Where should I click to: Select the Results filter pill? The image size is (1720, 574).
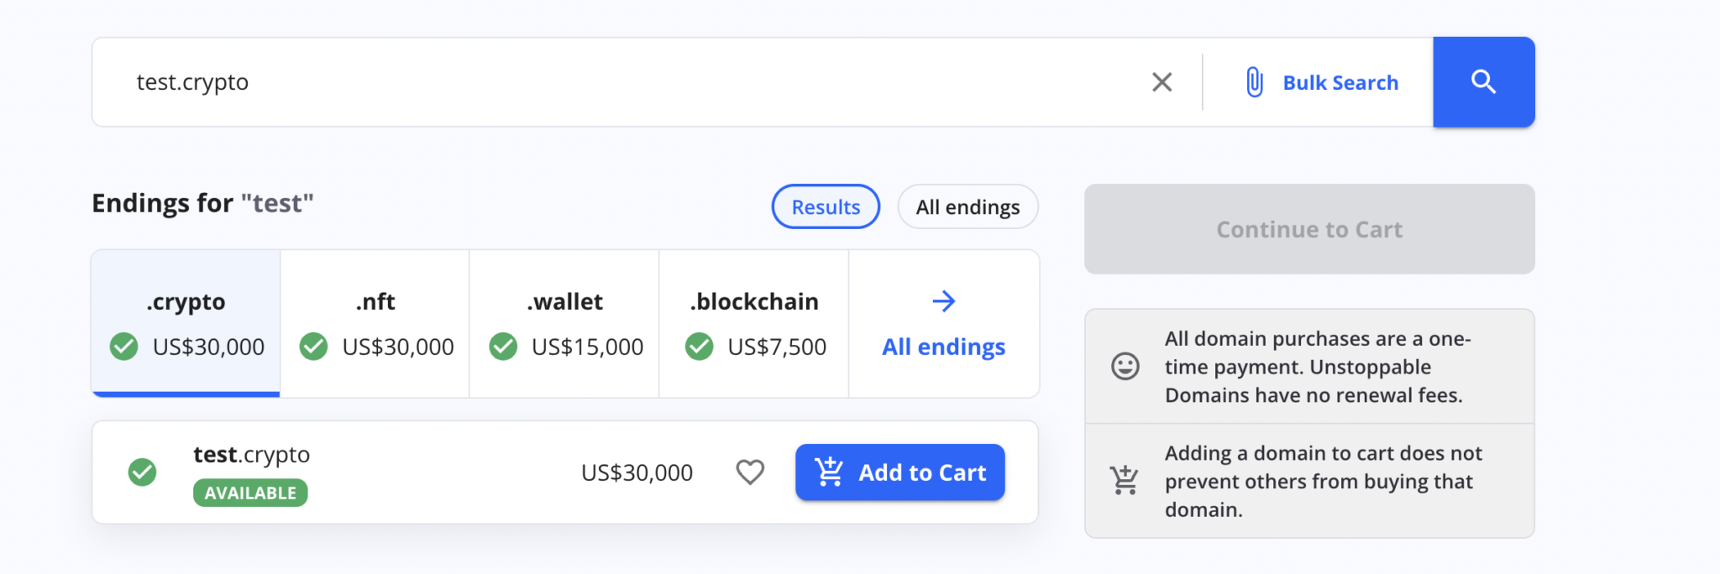pyautogui.click(x=826, y=206)
